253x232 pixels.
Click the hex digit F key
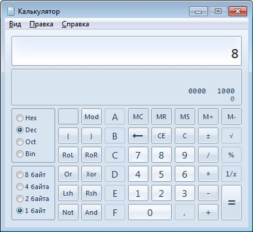coord(115,212)
